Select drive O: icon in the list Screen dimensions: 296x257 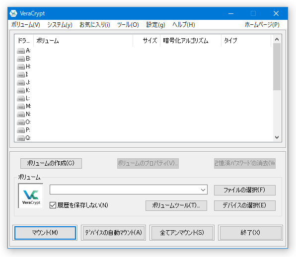click(x=21, y=122)
